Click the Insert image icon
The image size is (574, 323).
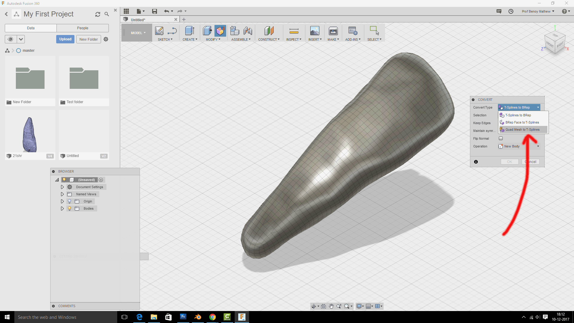pyautogui.click(x=315, y=31)
